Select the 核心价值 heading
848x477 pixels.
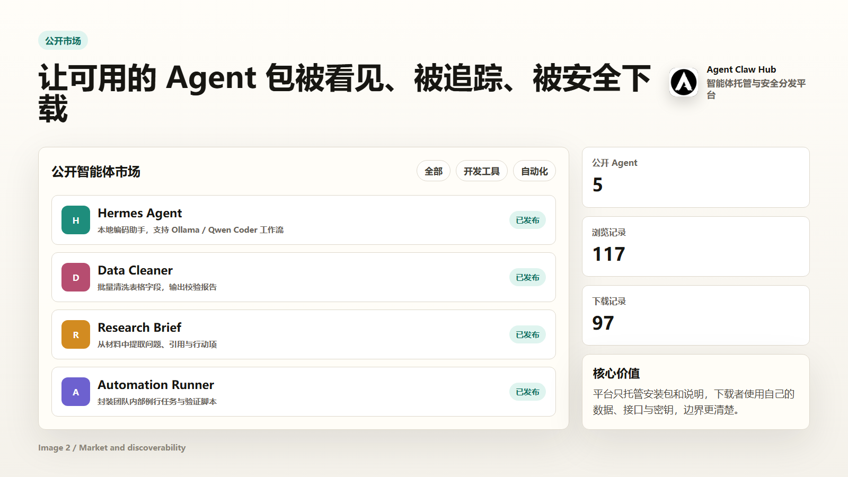click(x=616, y=374)
